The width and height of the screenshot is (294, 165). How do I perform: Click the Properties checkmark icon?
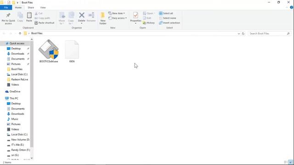136,15
